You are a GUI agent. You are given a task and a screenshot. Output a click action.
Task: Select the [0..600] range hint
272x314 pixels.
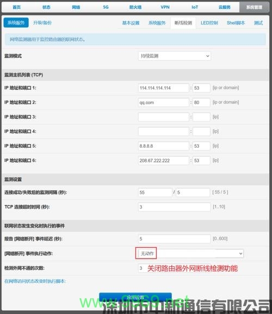(x=220, y=238)
